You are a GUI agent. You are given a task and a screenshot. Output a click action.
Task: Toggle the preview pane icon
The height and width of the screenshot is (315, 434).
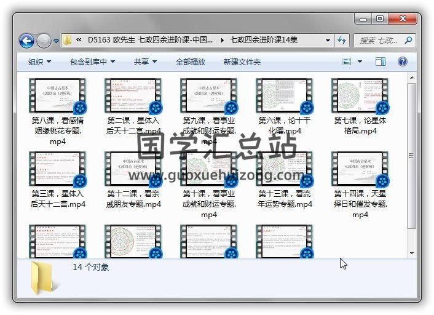(381, 62)
